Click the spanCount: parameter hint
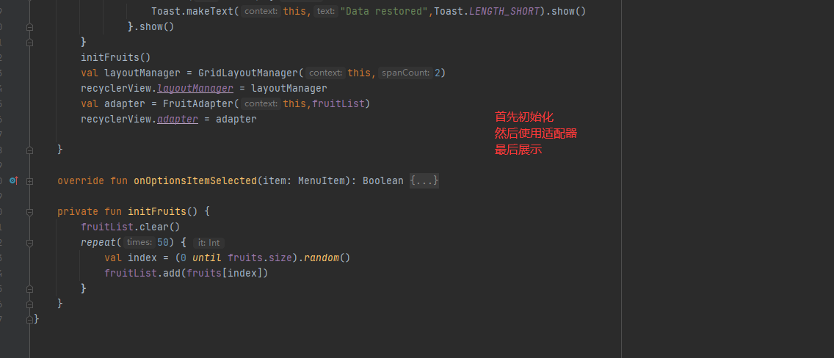Image resolution: width=834 pixels, height=358 pixels. click(x=405, y=73)
